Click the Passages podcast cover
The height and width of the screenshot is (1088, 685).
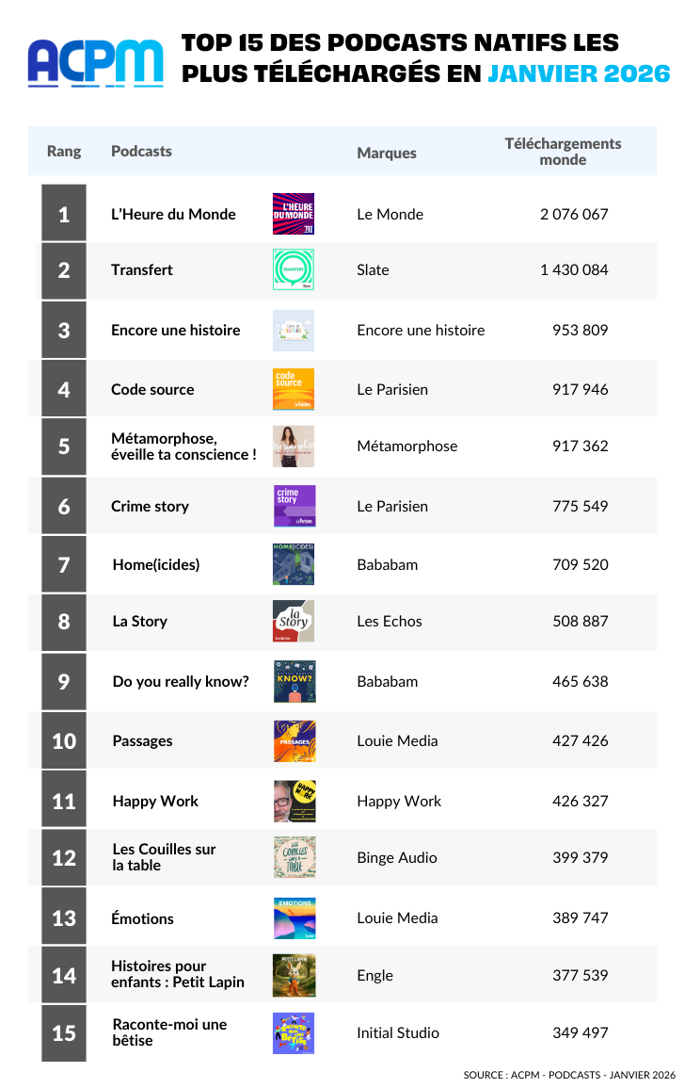coord(294,741)
